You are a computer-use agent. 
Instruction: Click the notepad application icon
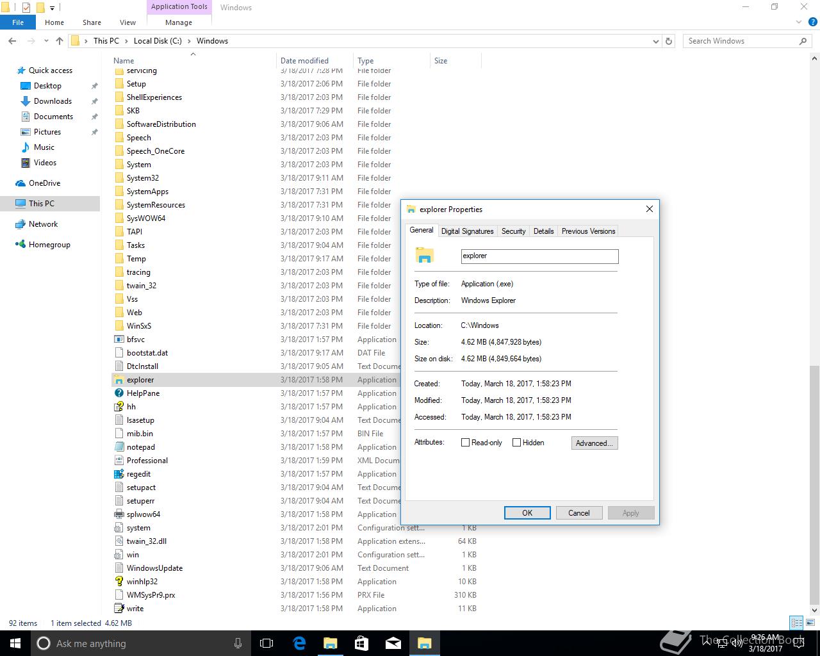click(x=119, y=447)
